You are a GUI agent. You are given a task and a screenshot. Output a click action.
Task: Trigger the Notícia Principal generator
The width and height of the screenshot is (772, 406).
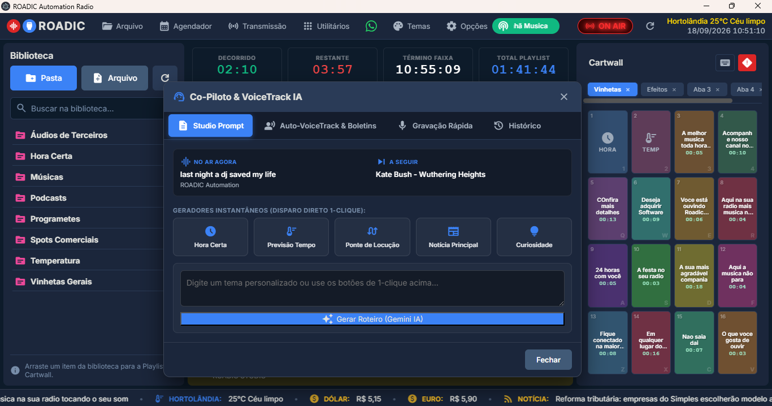pos(453,237)
